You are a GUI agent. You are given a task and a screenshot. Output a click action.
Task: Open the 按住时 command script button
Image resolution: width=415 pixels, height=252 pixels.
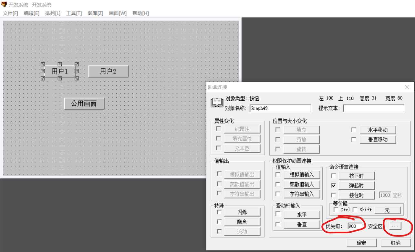point(357,195)
